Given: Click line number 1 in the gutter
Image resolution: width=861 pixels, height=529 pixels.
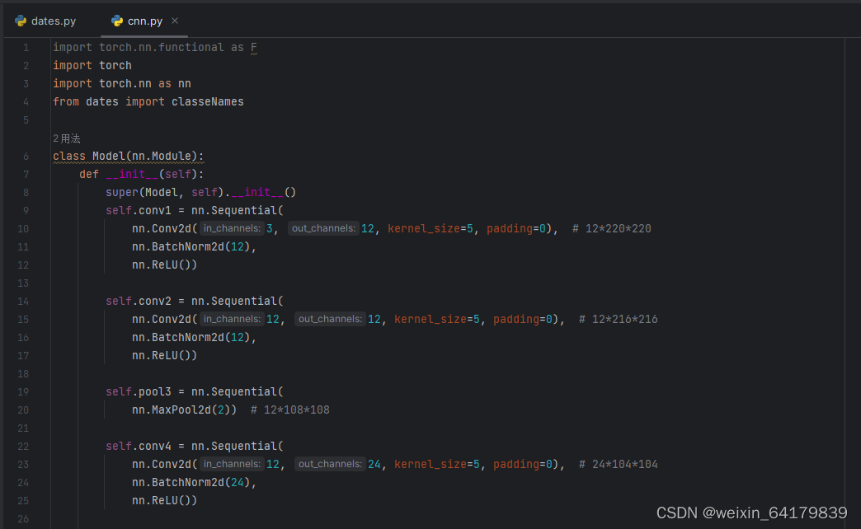Looking at the screenshot, I should coord(26,48).
